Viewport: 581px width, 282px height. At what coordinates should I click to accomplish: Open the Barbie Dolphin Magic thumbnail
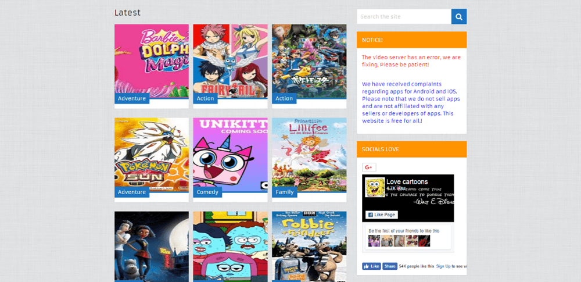[x=152, y=61]
